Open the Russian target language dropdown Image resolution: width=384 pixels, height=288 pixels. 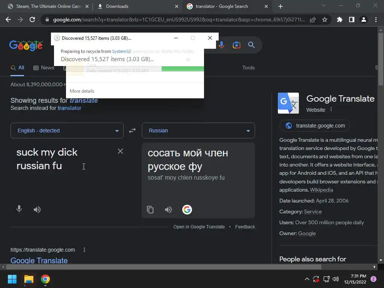point(198,130)
